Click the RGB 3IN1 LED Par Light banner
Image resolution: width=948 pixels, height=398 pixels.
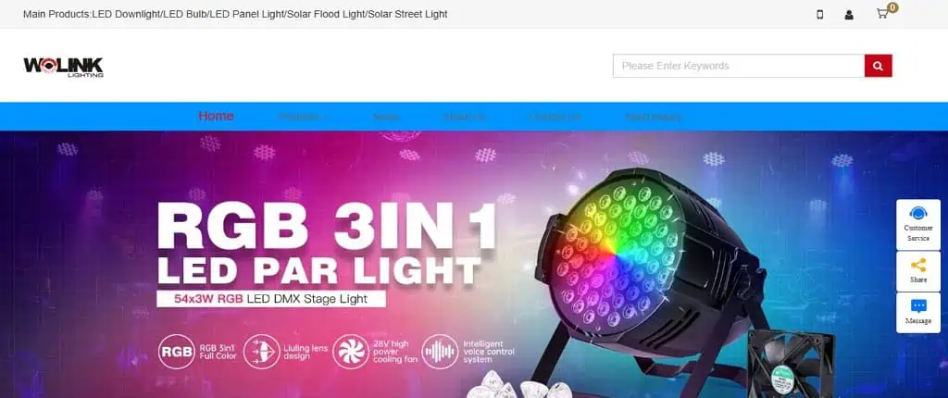coord(474,265)
